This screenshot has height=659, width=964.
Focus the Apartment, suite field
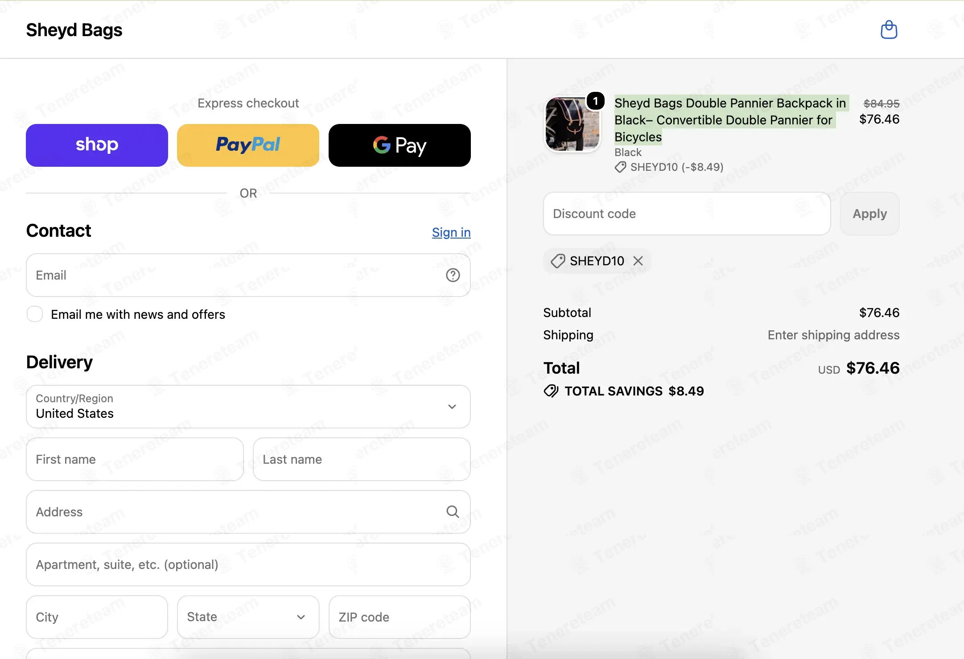[248, 564]
